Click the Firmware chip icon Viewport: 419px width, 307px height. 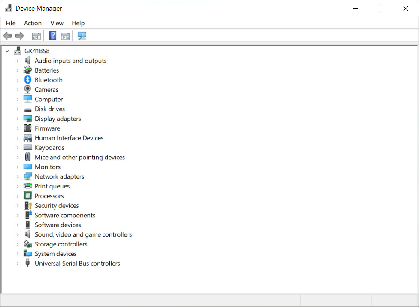pos(27,128)
